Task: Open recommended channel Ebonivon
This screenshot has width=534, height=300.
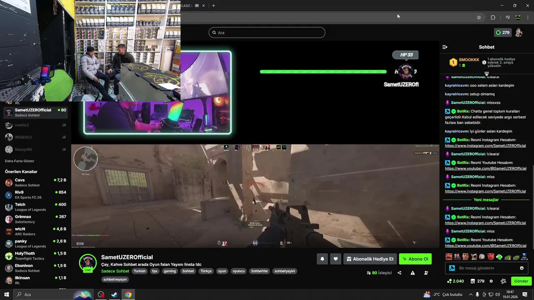Action: coord(35,268)
